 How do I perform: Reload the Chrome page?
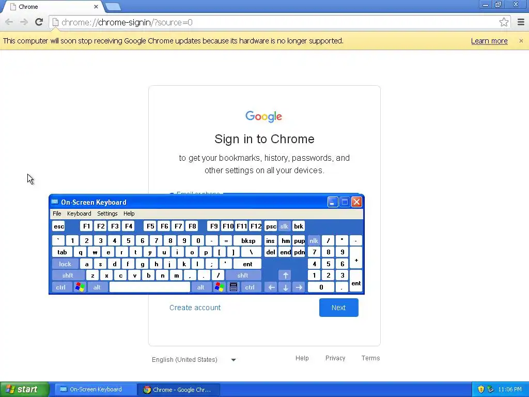39,22
